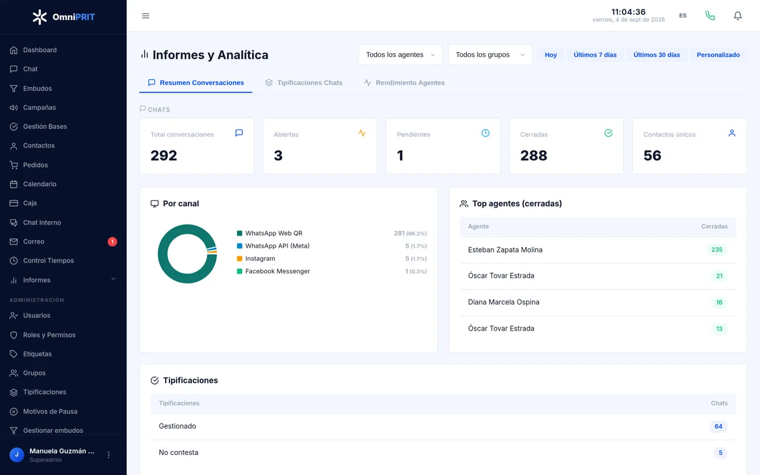Image resolution: width=760 pixels, height=475 pixels.
Task: Click the Gestionado tipificación row
Action: coord(443,427)
